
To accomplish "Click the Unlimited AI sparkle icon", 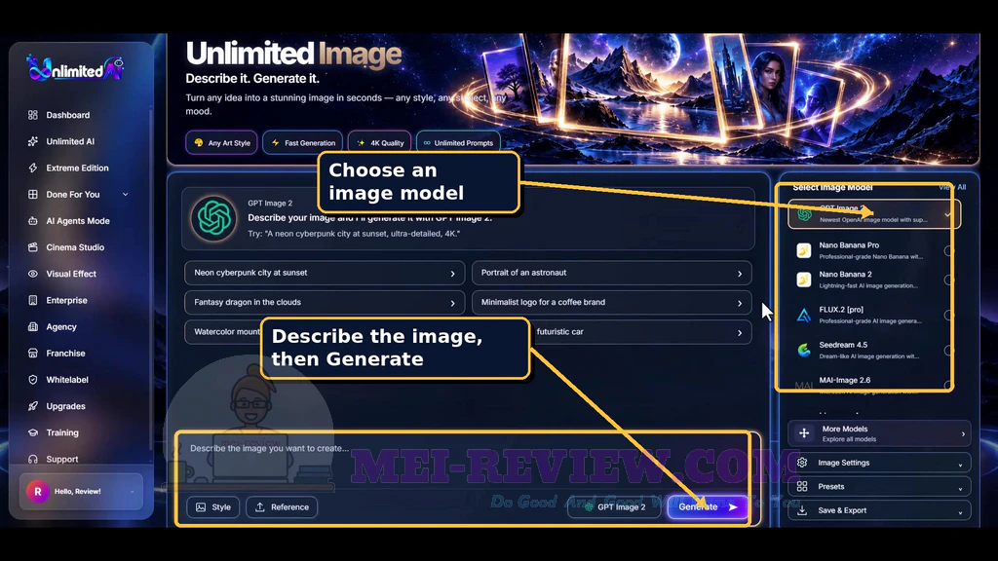I will pos(33,142).
